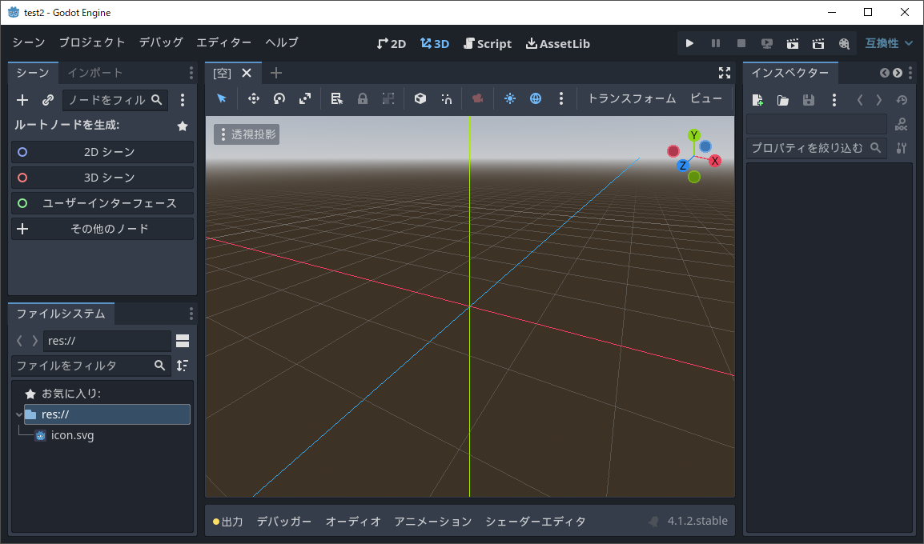
Task: Switch to the Script workspace
Action: click(x=488, y=43)
